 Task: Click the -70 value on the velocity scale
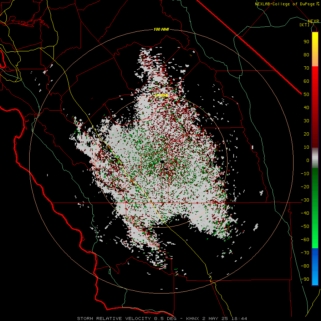(305, 253)
